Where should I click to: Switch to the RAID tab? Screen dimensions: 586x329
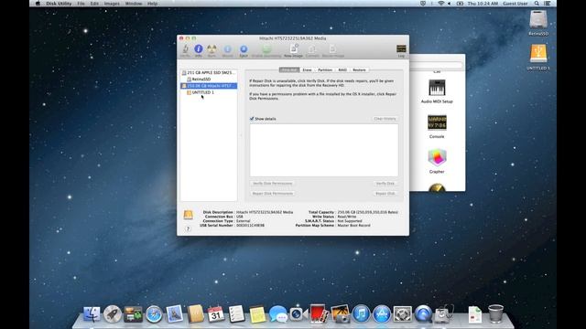point(342,70)
